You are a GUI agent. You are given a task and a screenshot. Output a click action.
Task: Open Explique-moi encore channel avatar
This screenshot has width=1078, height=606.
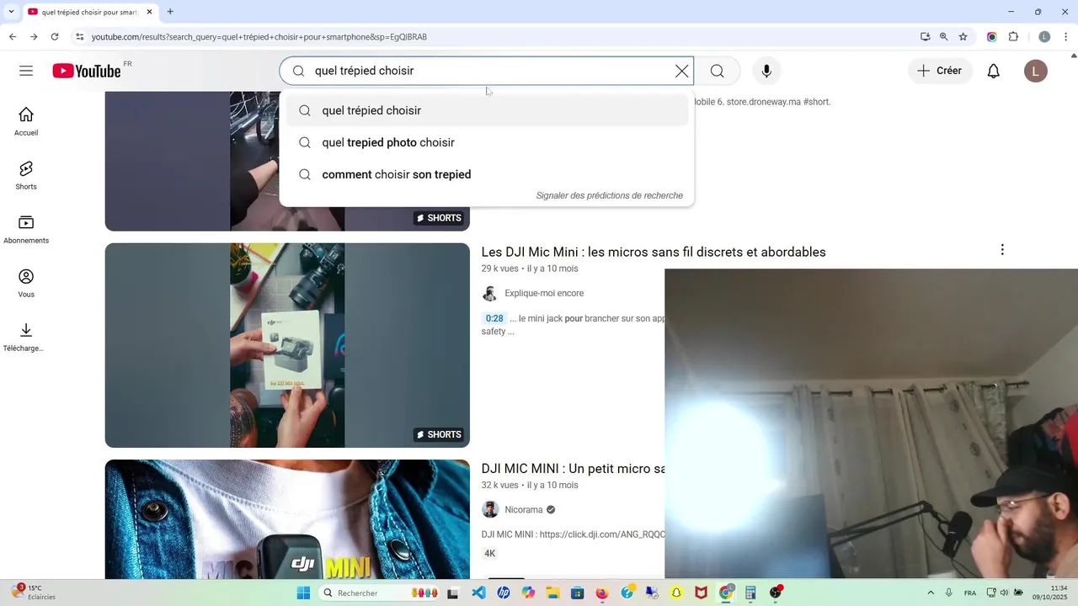490,293
